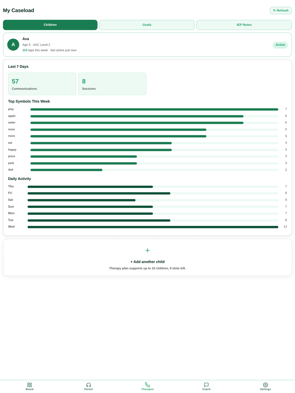Viewport: 295px width, 393px height.
Task: Select the Therapist phone icon
Action: [147, 385]
